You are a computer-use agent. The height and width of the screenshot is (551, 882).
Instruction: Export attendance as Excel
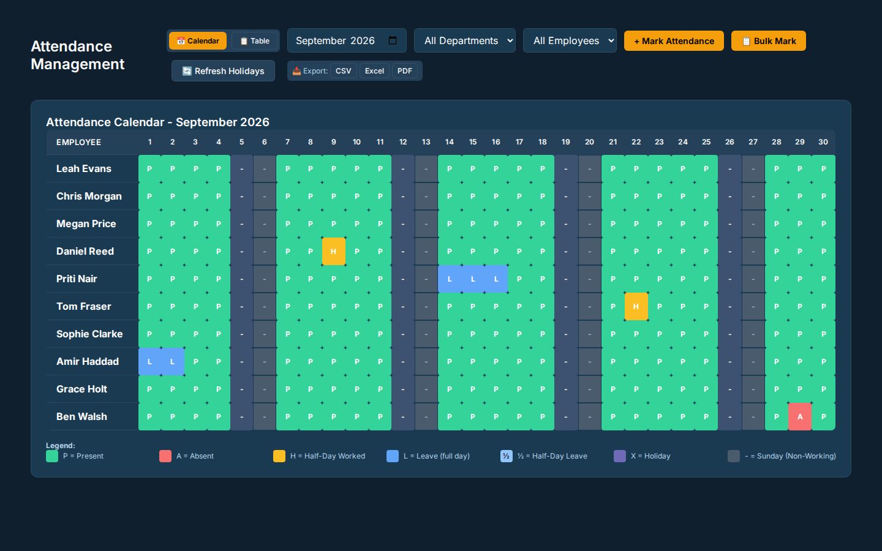374,71
